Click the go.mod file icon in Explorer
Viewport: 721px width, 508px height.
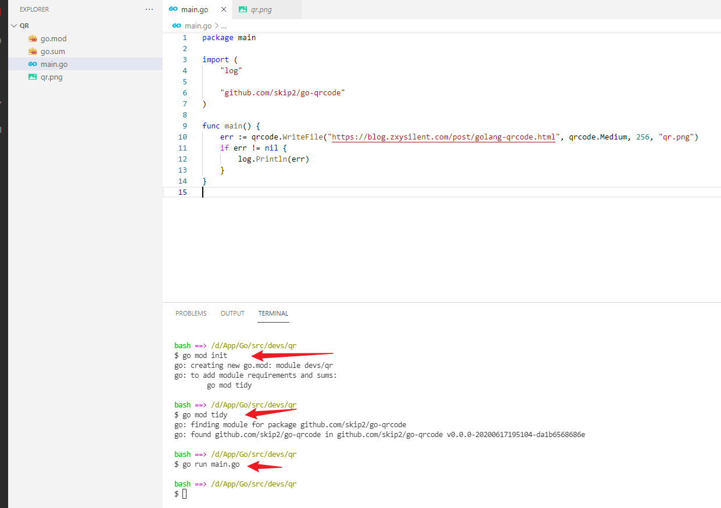pyautogui.click(x=33, y=39)
